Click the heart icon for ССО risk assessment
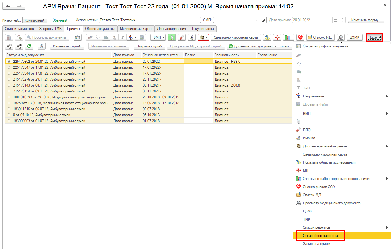 300,37
